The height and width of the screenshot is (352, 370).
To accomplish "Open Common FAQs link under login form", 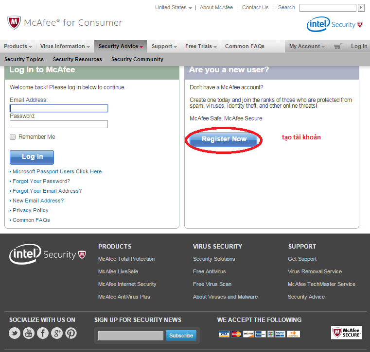I will (31, 220).
